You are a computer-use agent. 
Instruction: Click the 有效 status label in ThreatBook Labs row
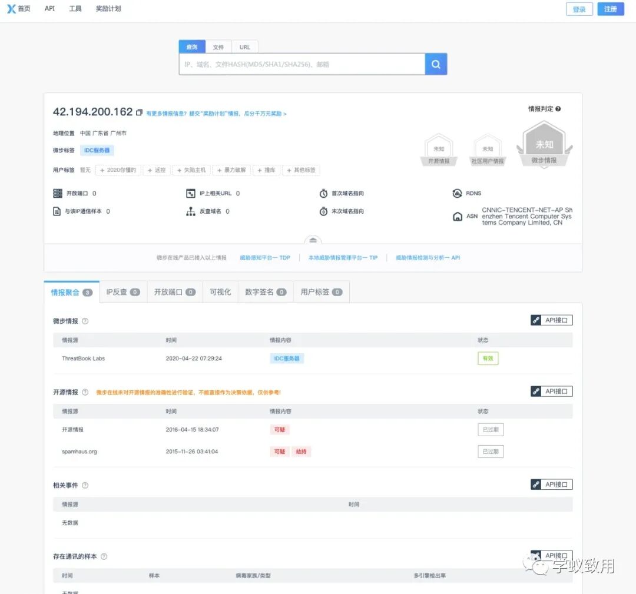(488, 359)
